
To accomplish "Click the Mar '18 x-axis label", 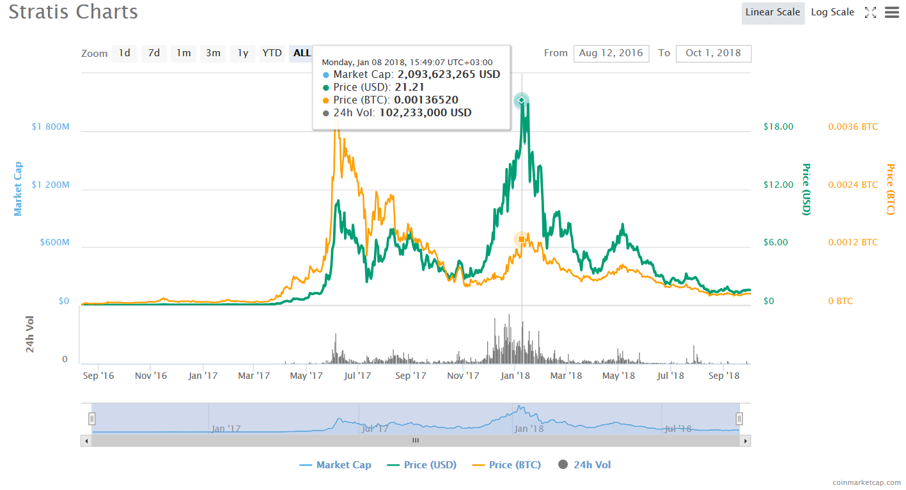I will [566, 376].
